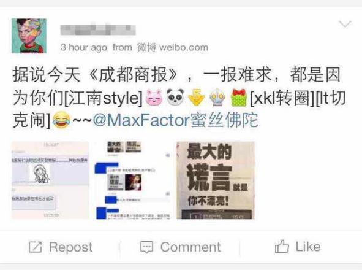The width and height of the screenshot is (362, 270).
Task: Tap the poster's avatar picture
Action: (29, 36)
